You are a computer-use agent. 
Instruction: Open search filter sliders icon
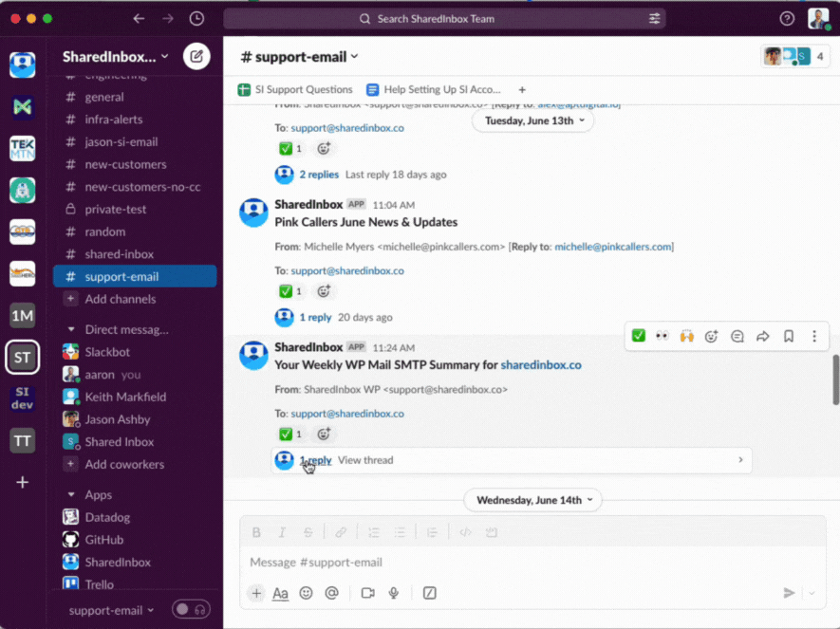(654, 19)
